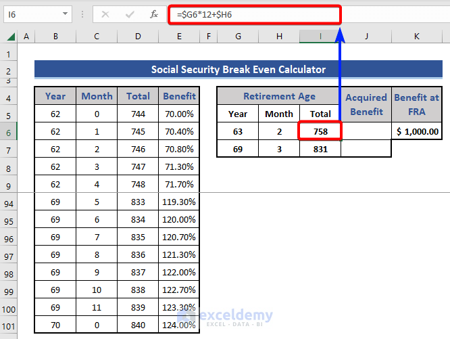Image resolution: width=450 pixels, height=339 pixels.
Task: Select total cell 744
Action: 138,114
